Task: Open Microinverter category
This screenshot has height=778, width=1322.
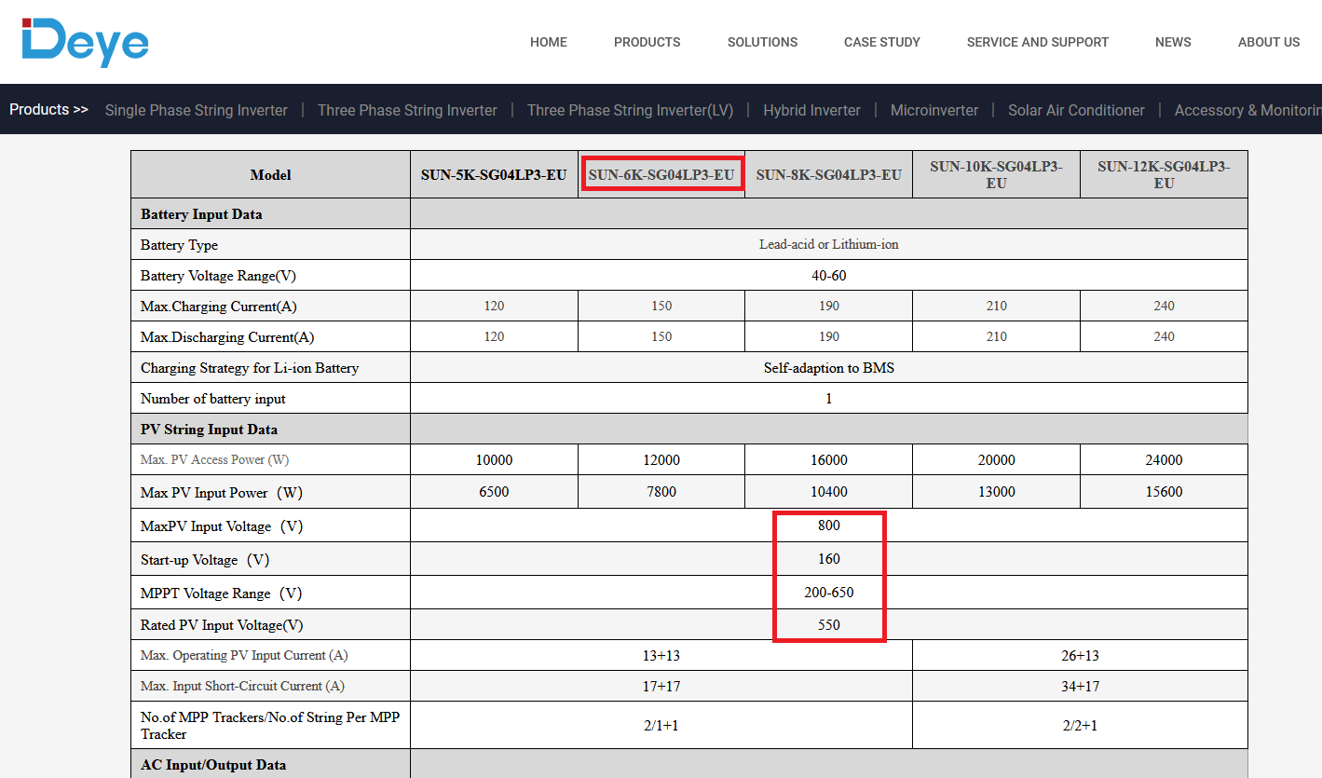Action: pyautogui.click(x=934, y=110)
